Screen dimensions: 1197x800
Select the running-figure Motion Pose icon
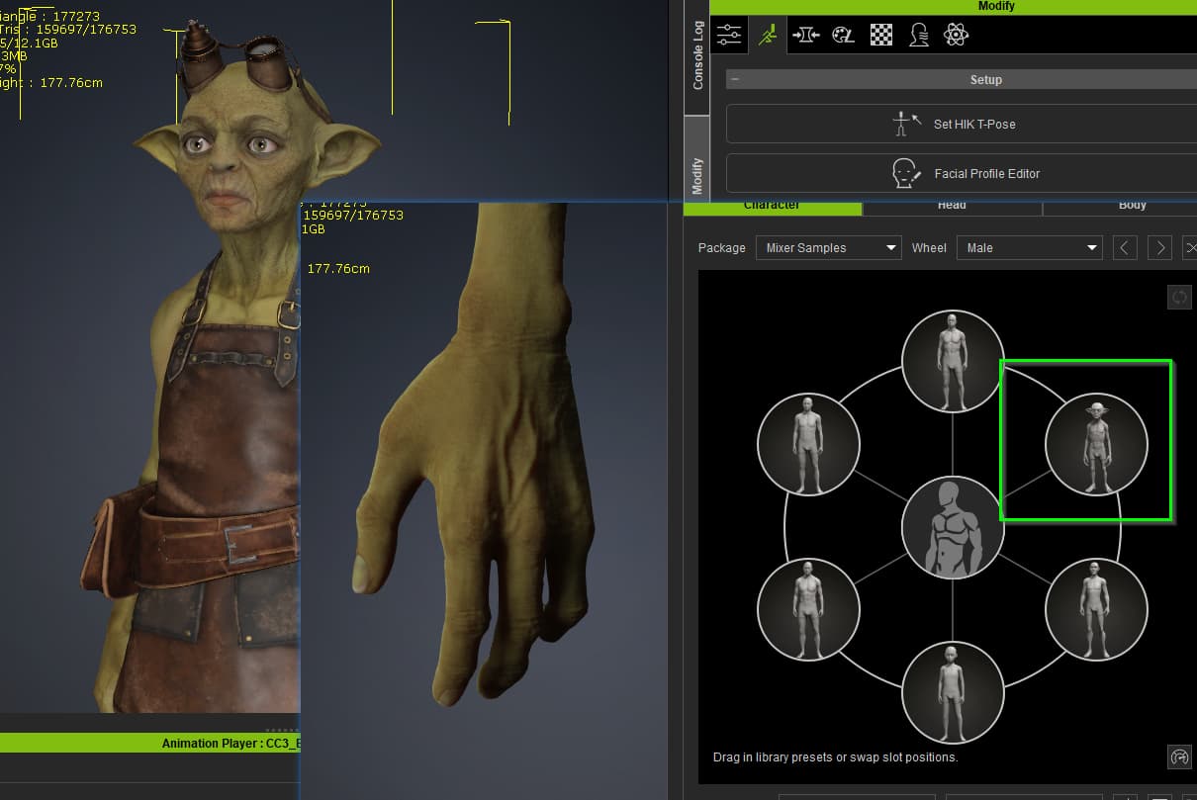tap(768, 36)
